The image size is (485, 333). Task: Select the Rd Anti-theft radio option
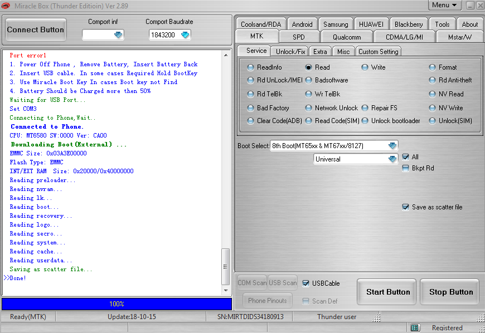coord(432,80)
